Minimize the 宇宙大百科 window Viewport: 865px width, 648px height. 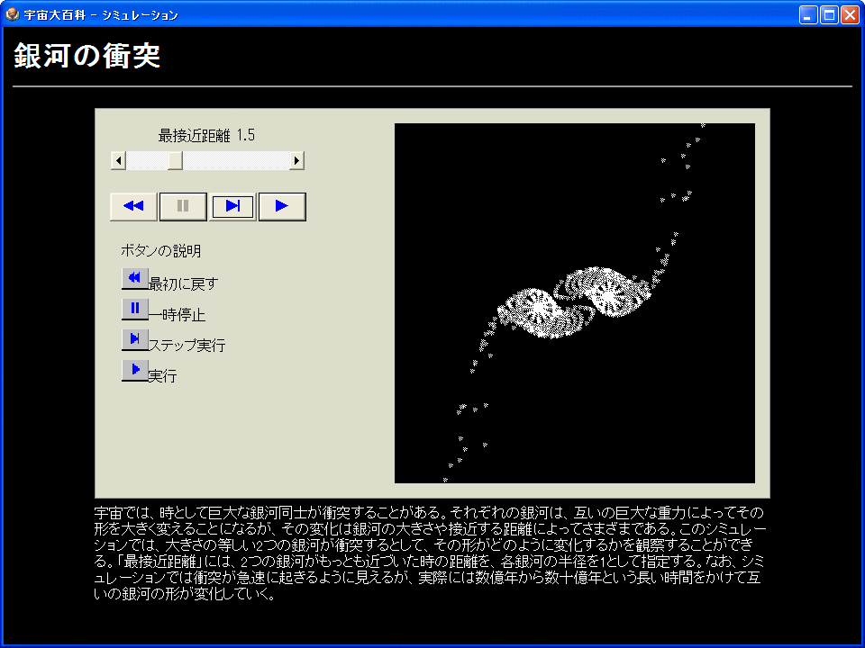(x=808, y=14)
